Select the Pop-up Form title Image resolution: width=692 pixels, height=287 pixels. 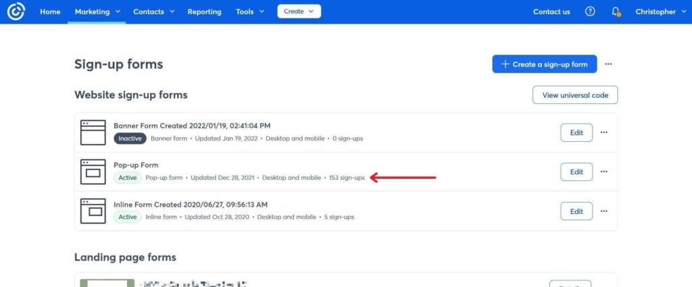coord(136,165)
